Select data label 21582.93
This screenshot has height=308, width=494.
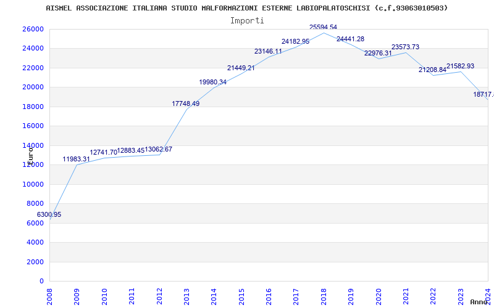tap(460, 67)
